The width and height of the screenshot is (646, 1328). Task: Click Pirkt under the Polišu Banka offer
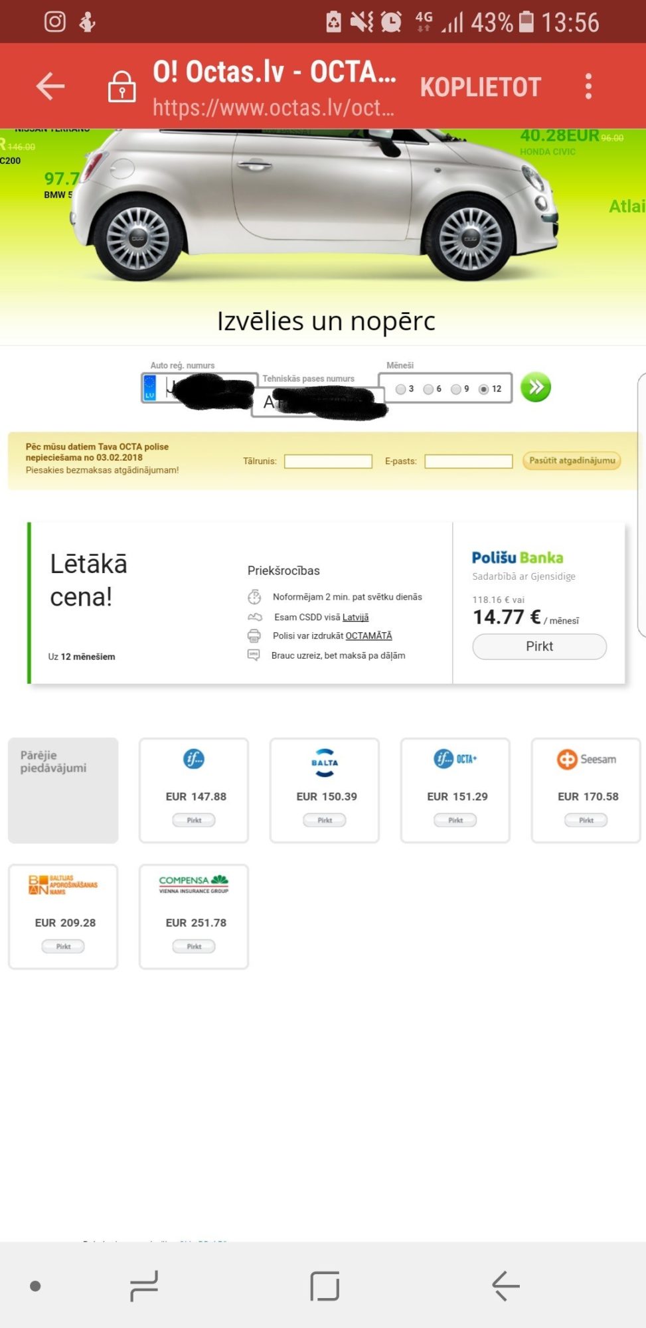pyautogui.click(x=539, y=647)
